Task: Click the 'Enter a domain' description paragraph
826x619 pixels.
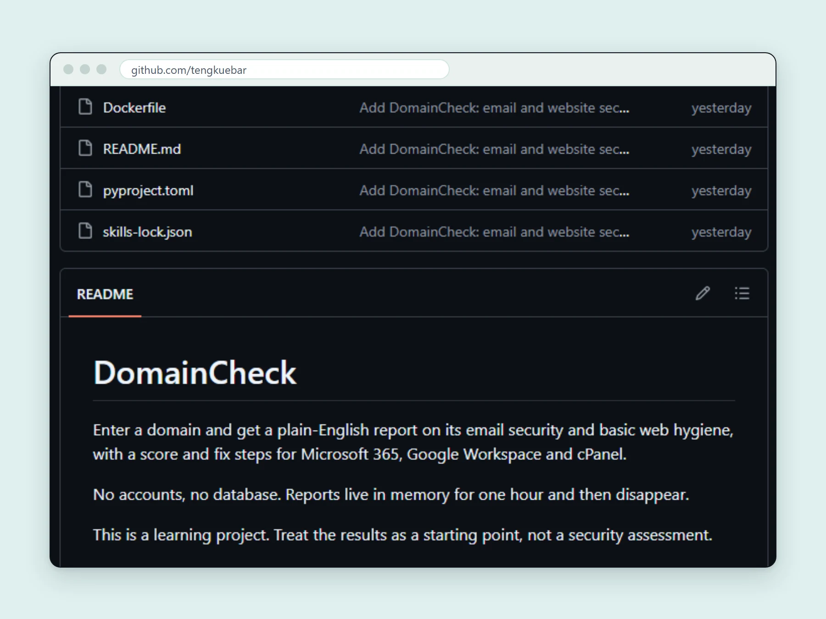Action: click(413, 442)
